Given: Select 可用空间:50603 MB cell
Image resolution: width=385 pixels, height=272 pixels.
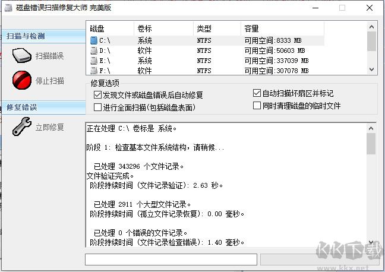Looking at the screenshot, I should [274, 50].
